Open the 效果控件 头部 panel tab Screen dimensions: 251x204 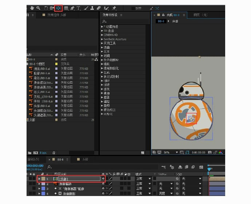coord(56,15)
